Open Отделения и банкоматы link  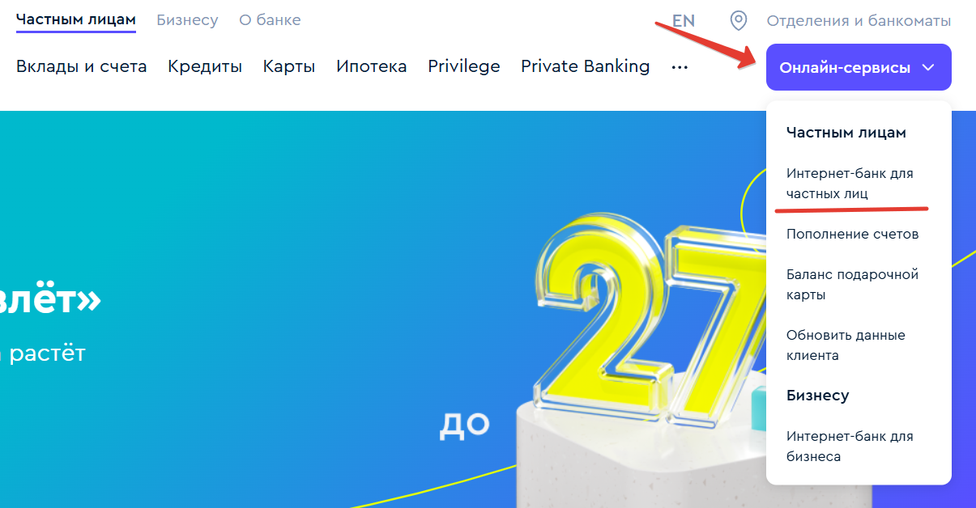859,21
